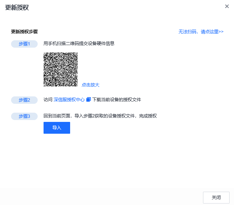Click the QR code image
The width and height of the screenshot is (234, 205).
[x=61, y=69]
